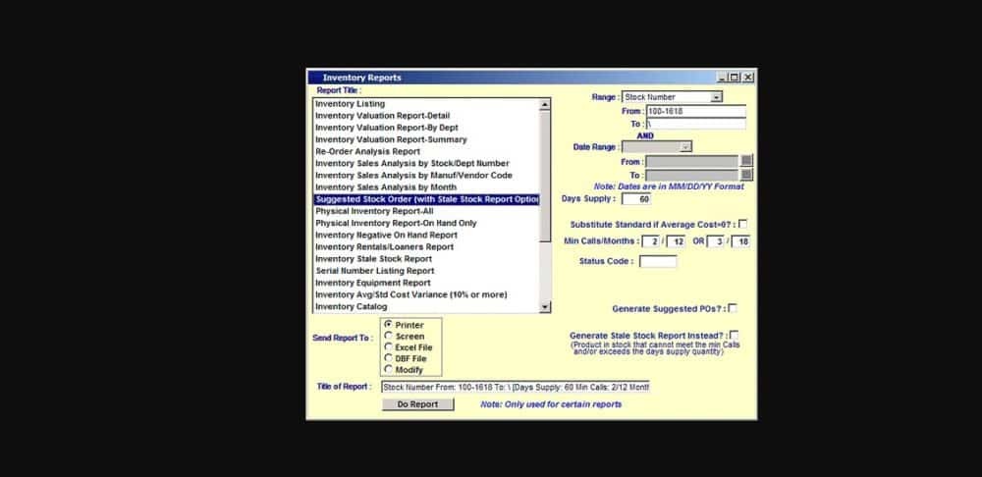Select the Screen radio option
The width and height of the screenshot is (982, 477).
pos(388,336)
